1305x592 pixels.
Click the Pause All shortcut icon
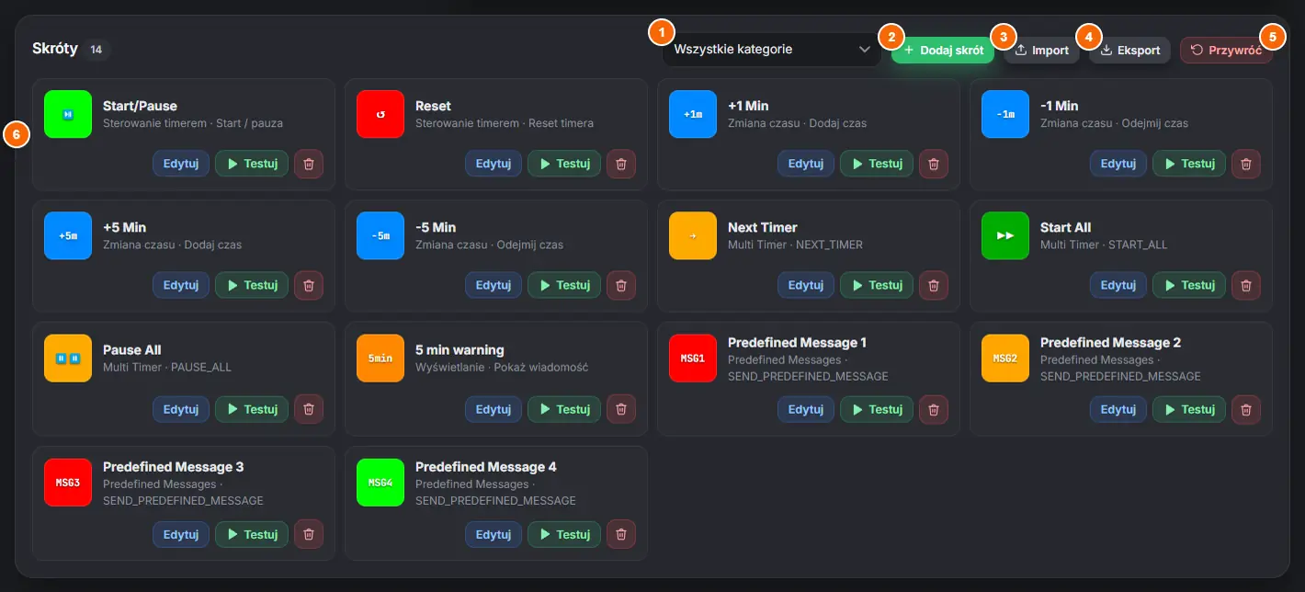(68, 358)
